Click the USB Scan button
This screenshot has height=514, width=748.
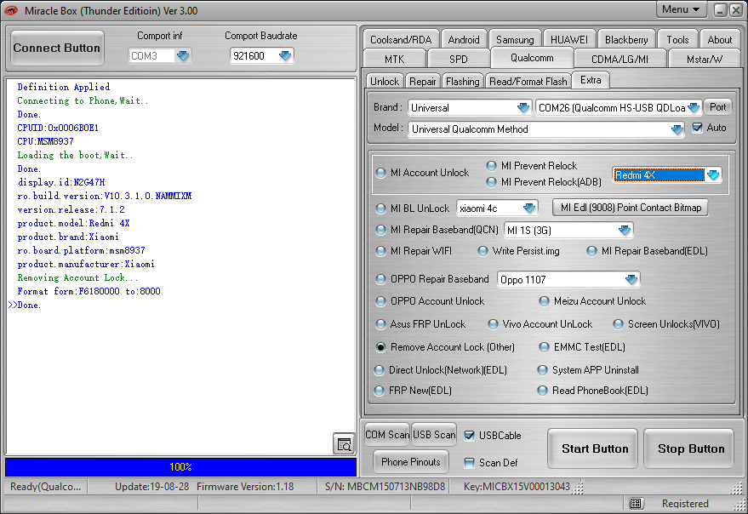coord(434,434)
